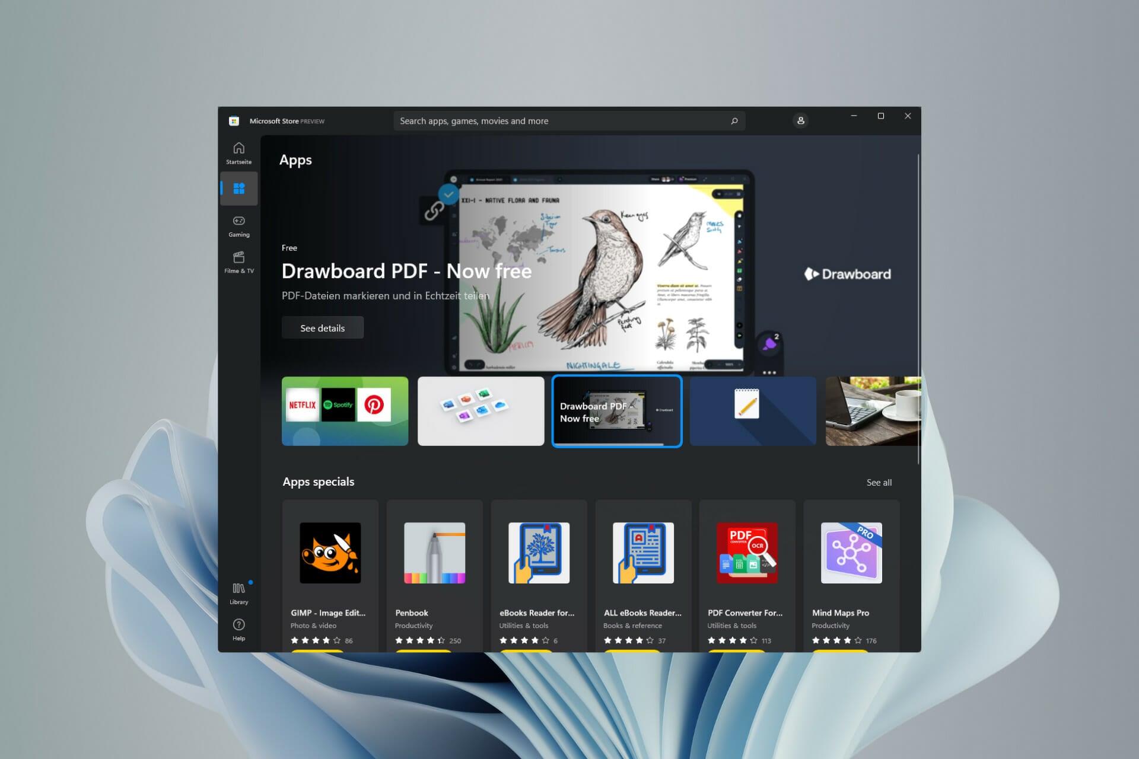Open the user account profile icon
1139x759 pixels.
pyautogui.click(x=800, y=120)
